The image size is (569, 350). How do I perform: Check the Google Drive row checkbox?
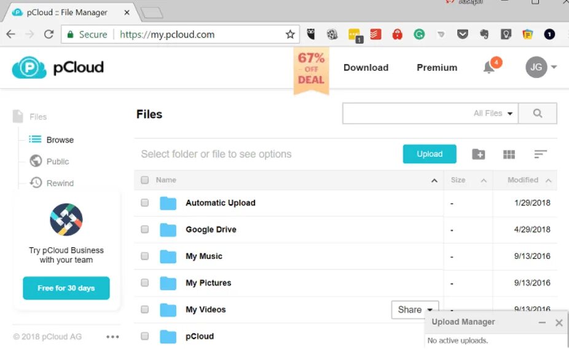[x=145, y=229]
